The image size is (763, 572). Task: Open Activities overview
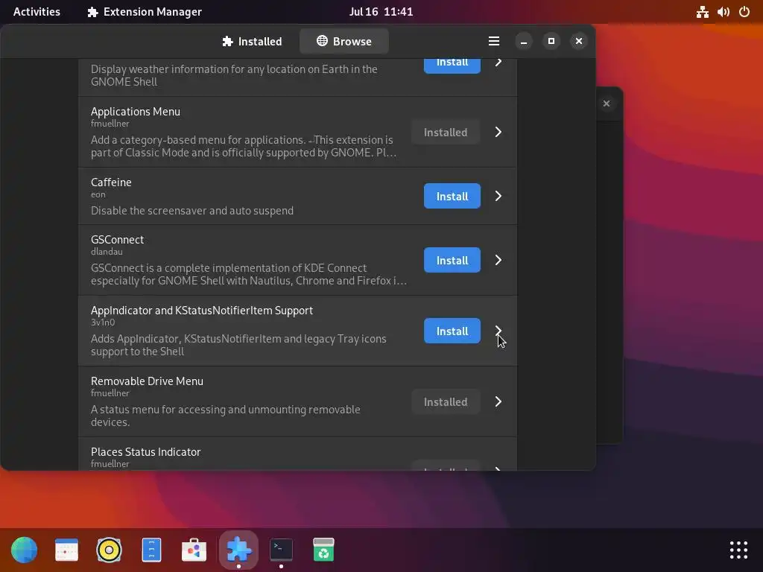tap(37, 12)
